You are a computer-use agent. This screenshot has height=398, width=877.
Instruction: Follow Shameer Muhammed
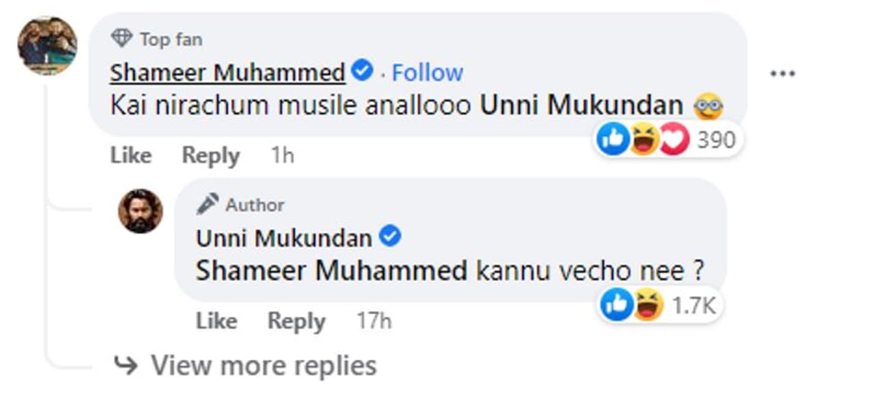point(428,72)
